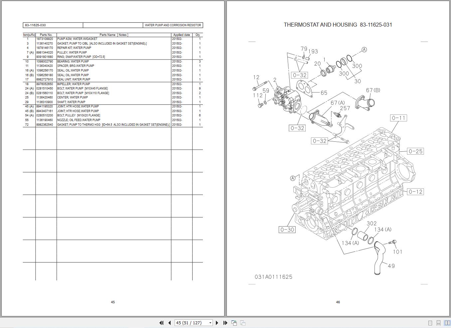Click callout 302 in the diagram
Image resolution: width=451 pixels, height=328 pixels.
click(372, 224)
